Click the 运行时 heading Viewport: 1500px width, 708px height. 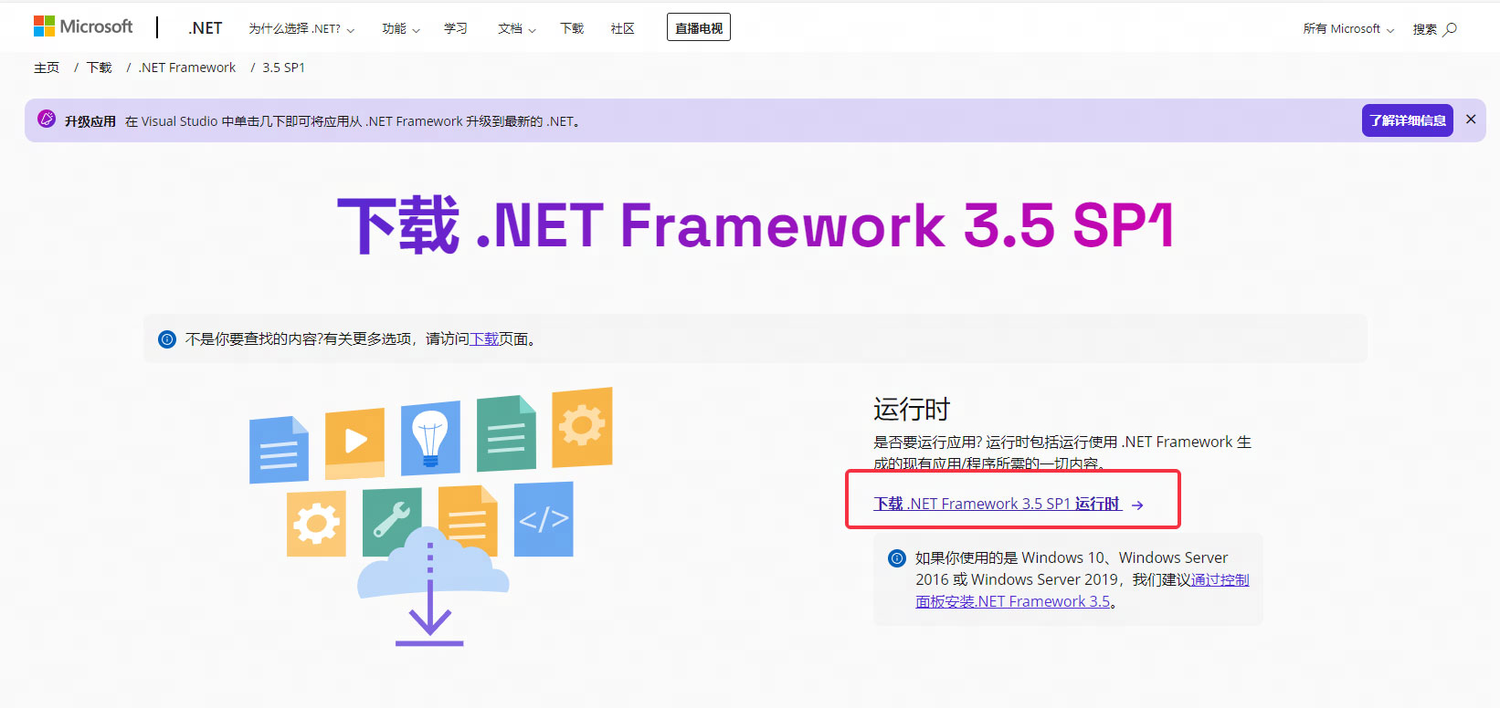click(x=912, y=409)
